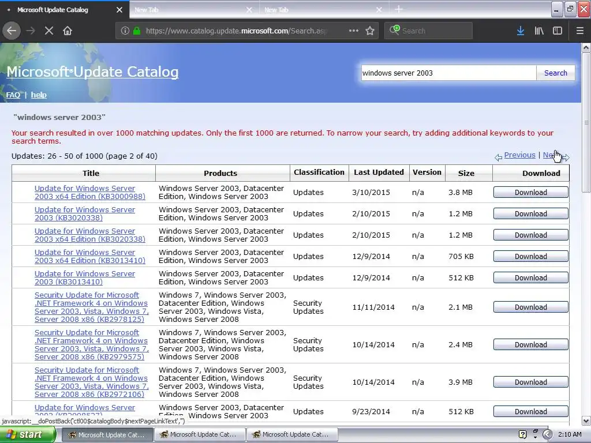591x443 pixels.
Task: Click the green padlock security icon
Action: point(137,31)
